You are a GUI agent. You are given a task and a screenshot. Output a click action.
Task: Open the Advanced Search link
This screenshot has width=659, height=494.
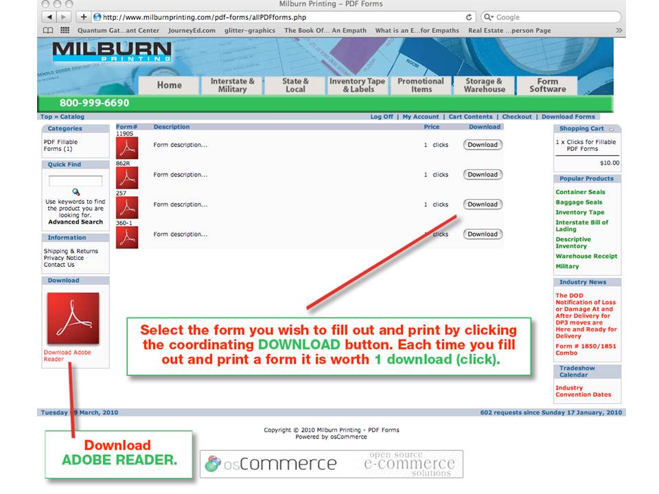point(76,222)
